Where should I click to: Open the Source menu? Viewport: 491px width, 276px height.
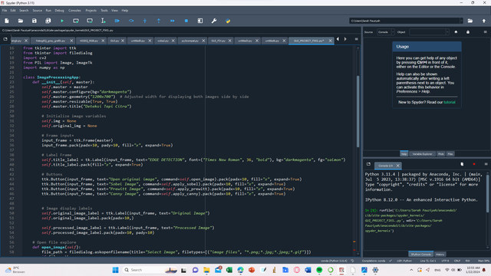pos(38,10)
